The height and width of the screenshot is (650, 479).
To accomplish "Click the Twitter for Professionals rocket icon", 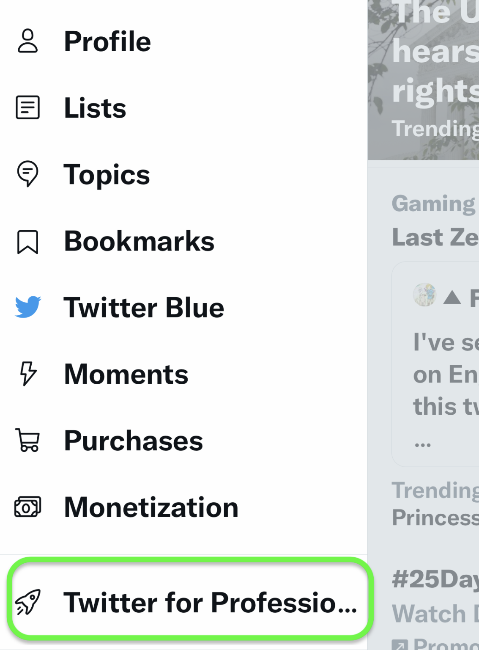I will pos(28,602).
